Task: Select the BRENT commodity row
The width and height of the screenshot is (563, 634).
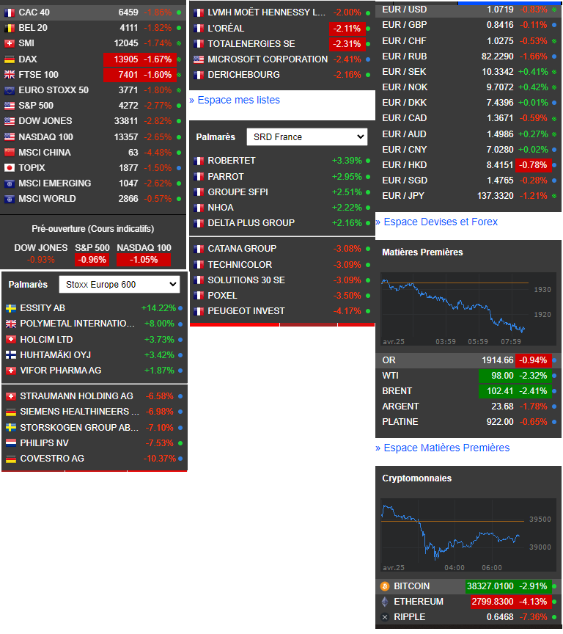Action: click(468, 391)
